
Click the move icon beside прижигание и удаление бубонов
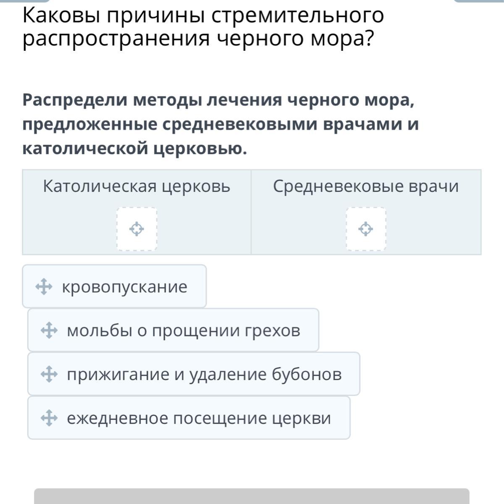click(49, 374)
